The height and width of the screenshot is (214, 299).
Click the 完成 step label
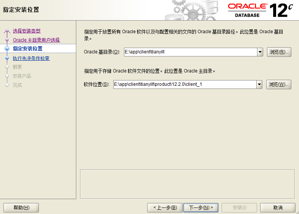18,85
